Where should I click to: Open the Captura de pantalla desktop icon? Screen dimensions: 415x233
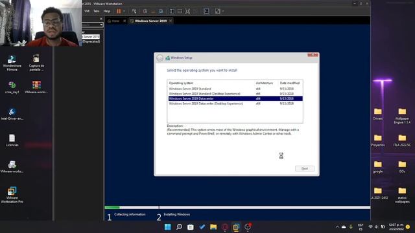tap(36, 63)
